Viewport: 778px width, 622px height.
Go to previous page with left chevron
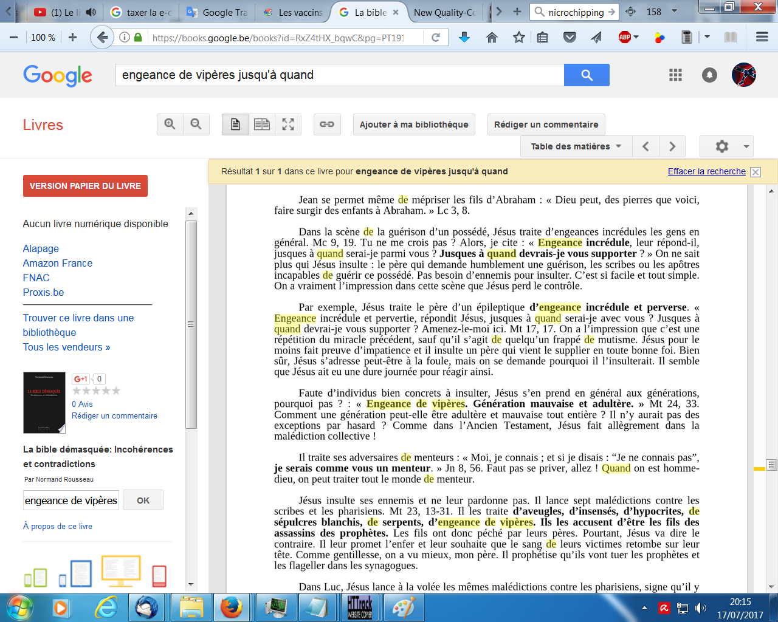tap(645, 146)
